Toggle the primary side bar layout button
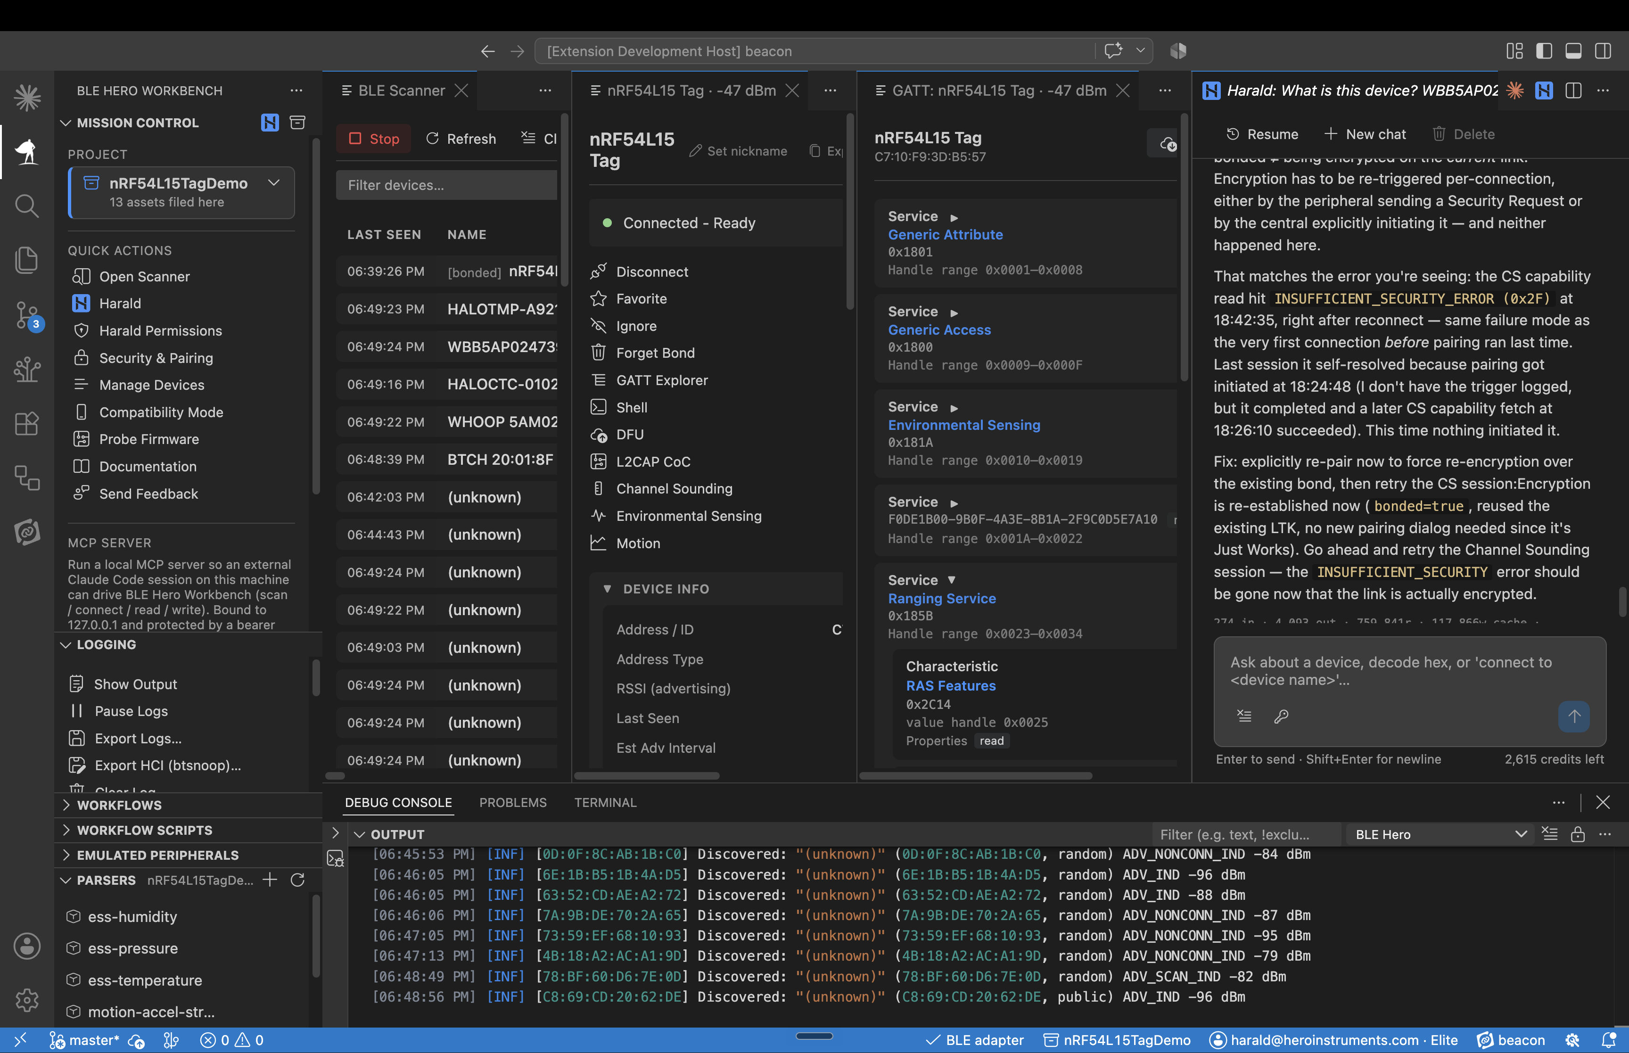The image size is (1629, 1053). point(1544,51)
